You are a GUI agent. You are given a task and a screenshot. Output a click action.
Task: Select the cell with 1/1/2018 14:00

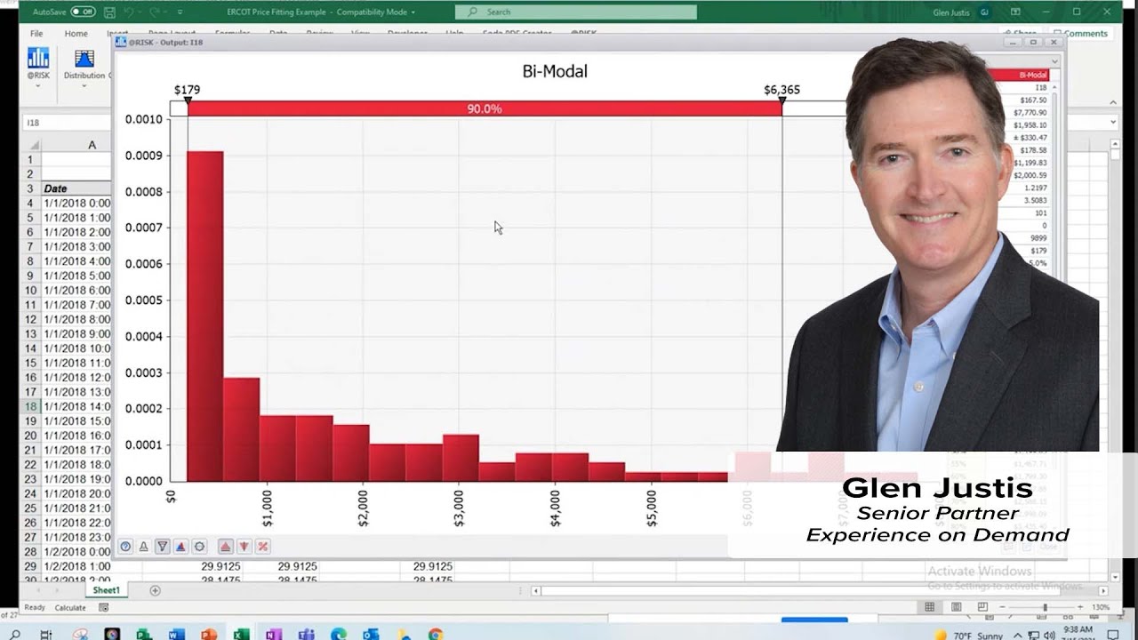coord(76,406)
